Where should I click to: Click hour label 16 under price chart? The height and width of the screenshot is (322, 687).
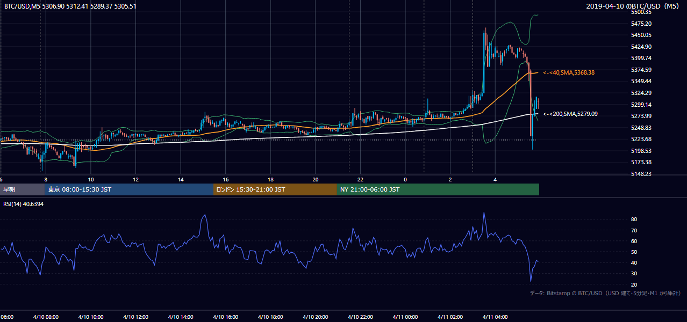pos(226,179)
